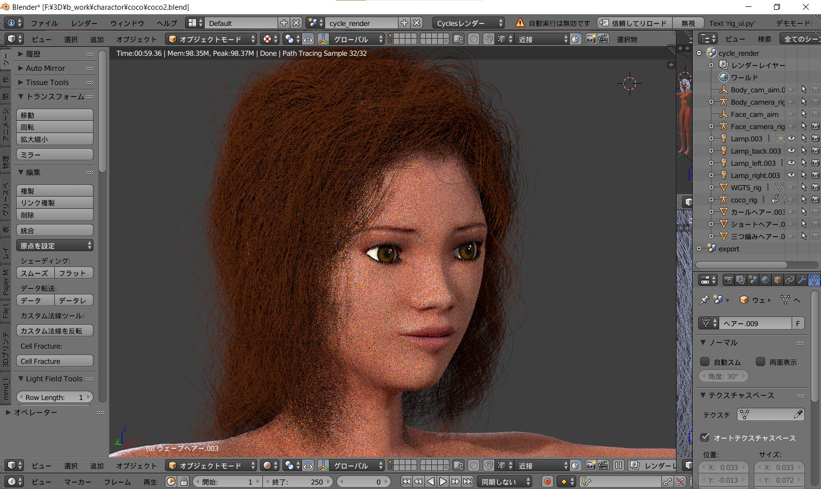Expand the Tissue Tools panel
Image resolution: width=821 pixels, height=489 pixels.
47,82
